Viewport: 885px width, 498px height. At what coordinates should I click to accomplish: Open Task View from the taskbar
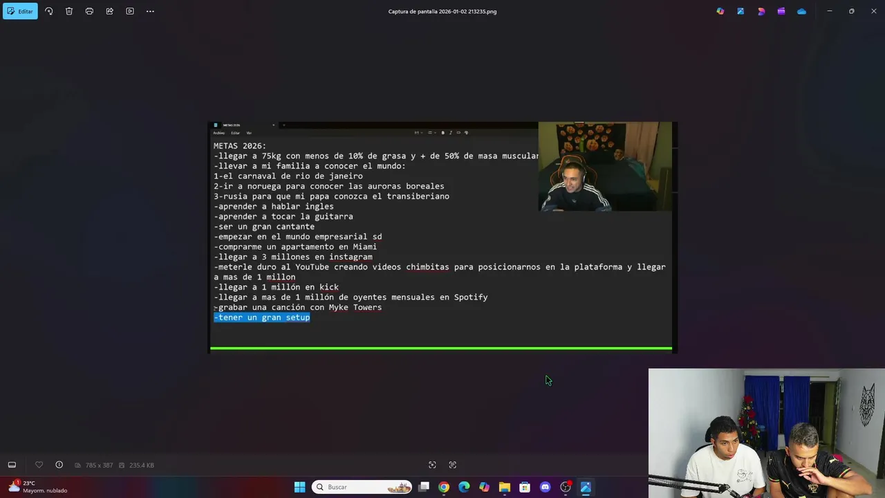(x=424, y=487)
